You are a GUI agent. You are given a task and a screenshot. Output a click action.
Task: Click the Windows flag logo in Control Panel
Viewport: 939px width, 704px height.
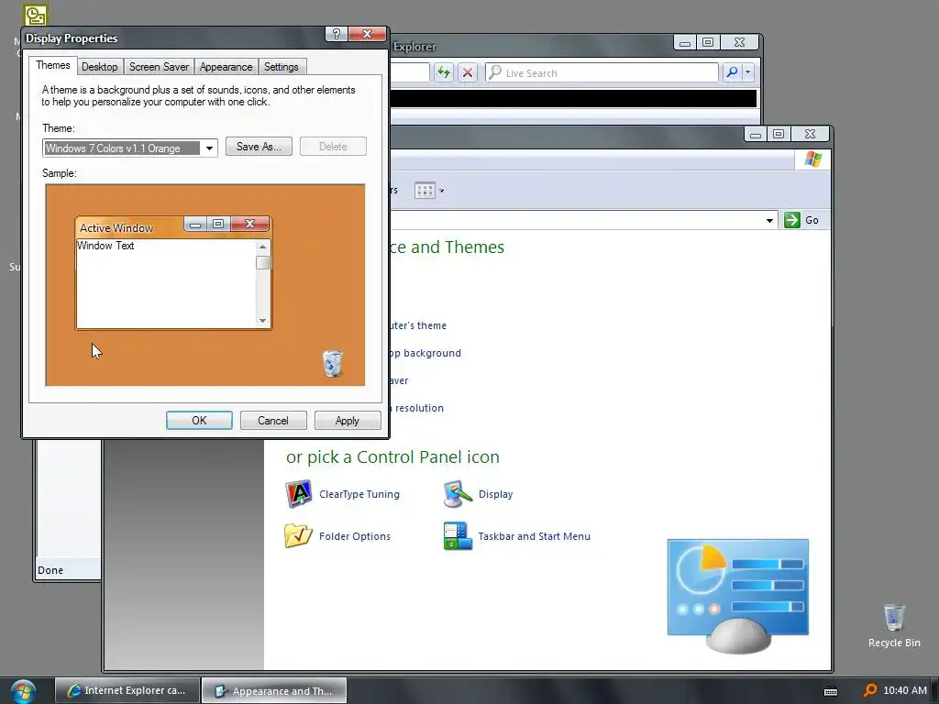[x=812, y=159]
